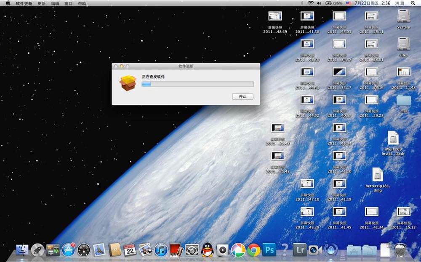This screenshot has height=262, width=421.
Task: Open the App Store Dock icon
Action: point(69,250)
